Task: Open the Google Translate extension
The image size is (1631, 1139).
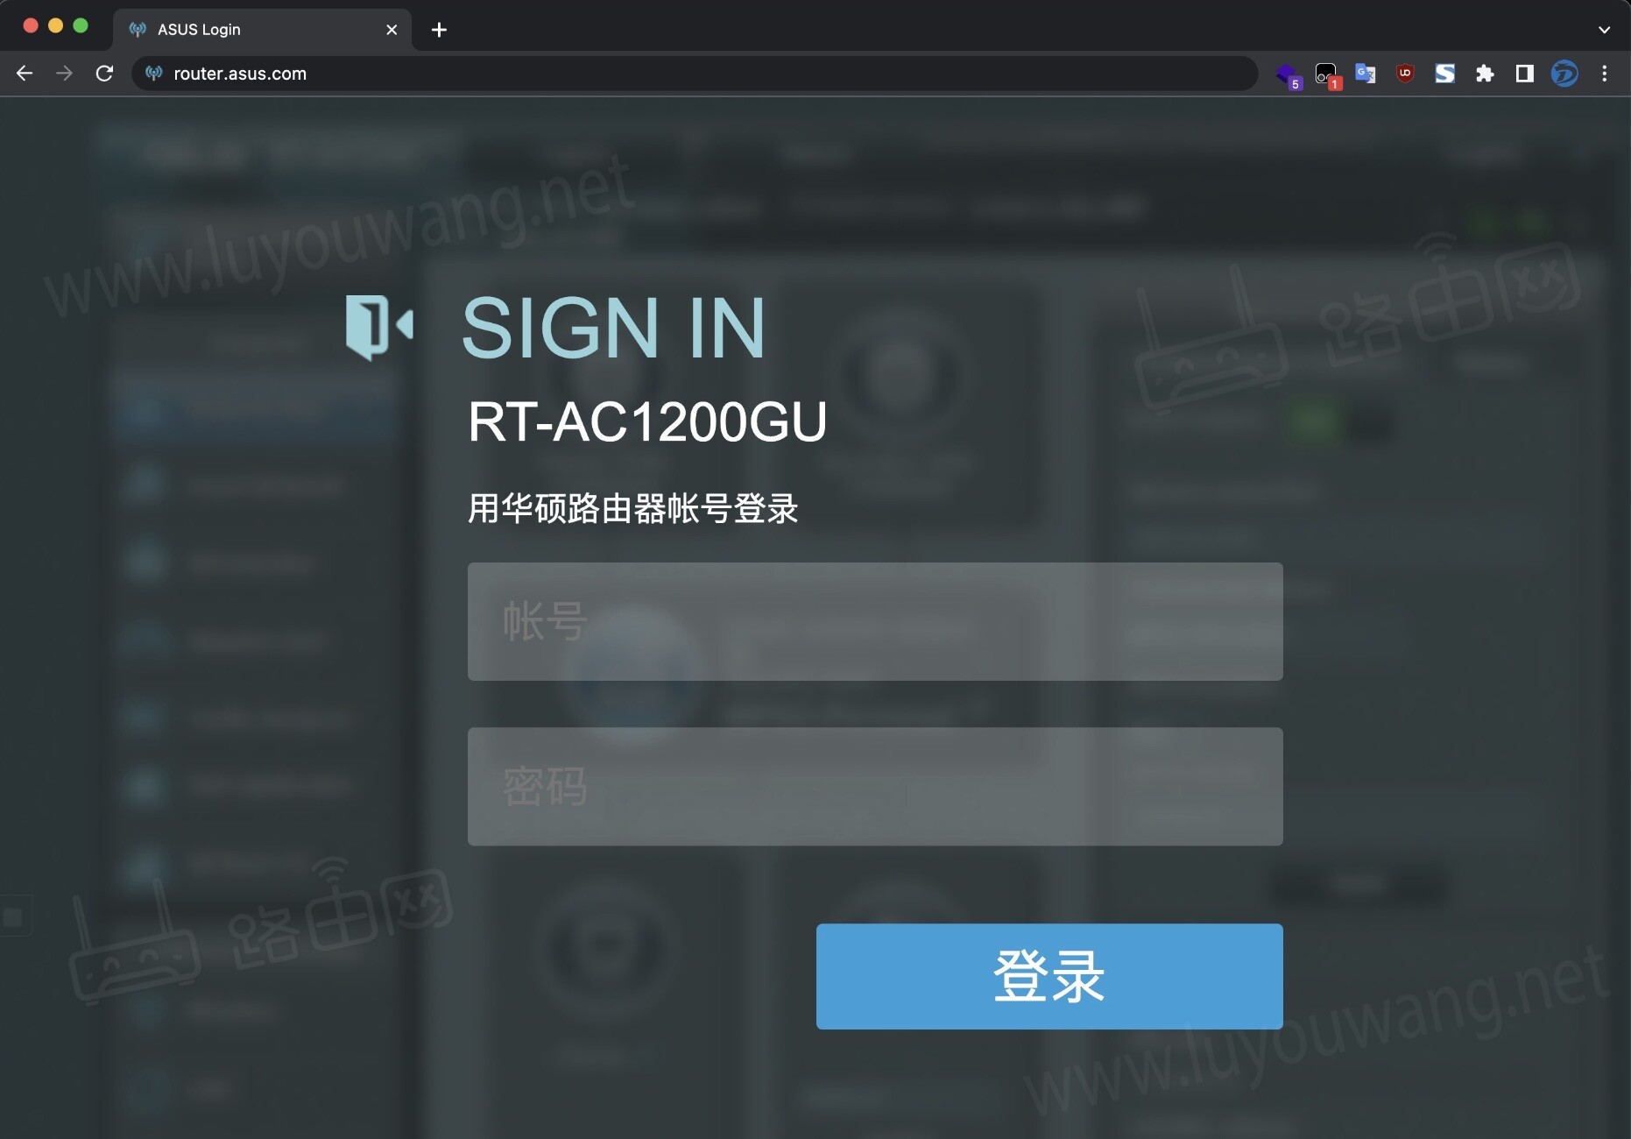Action: coord(1365,74)
